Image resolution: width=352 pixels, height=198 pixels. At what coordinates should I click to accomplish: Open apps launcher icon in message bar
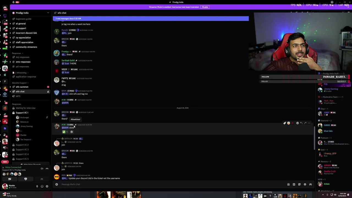point(310,185)
